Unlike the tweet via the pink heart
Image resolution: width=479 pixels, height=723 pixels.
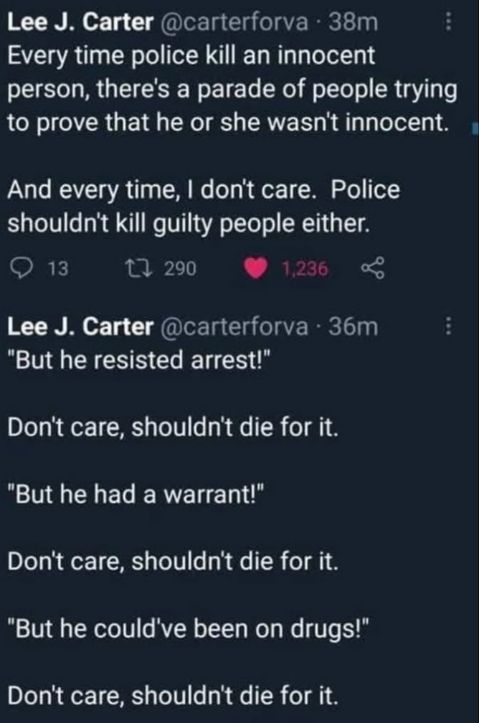(256, 268)
